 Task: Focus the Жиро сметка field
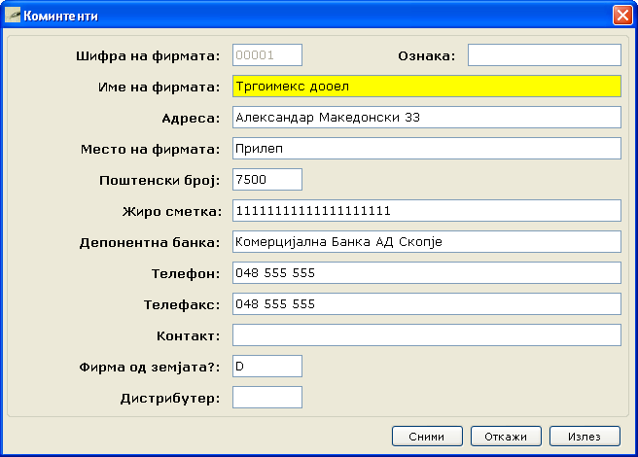pyautogui.click(x=426, y=211)
